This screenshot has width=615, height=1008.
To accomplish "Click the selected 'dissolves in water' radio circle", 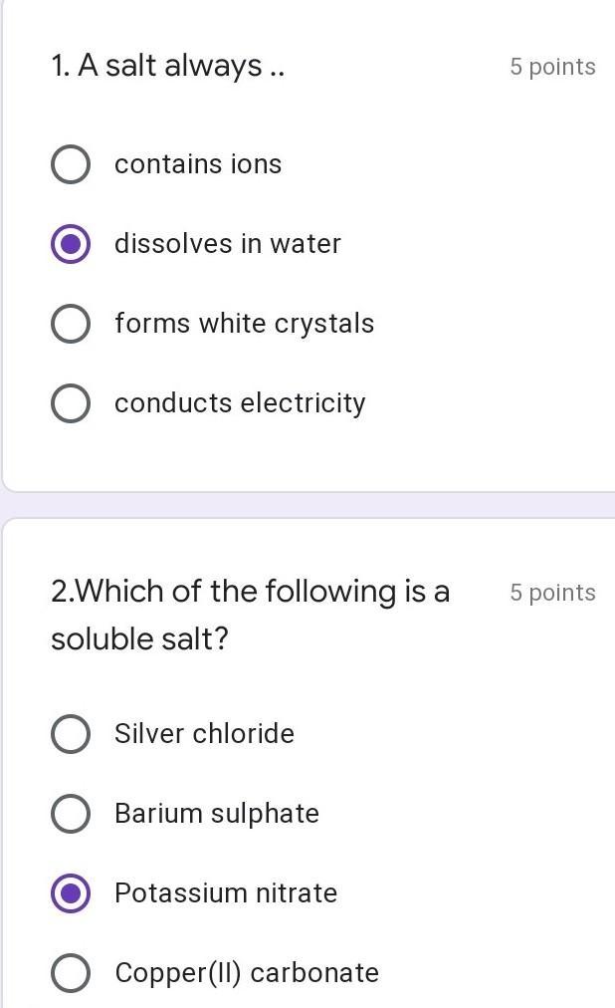I will point(70,244).
